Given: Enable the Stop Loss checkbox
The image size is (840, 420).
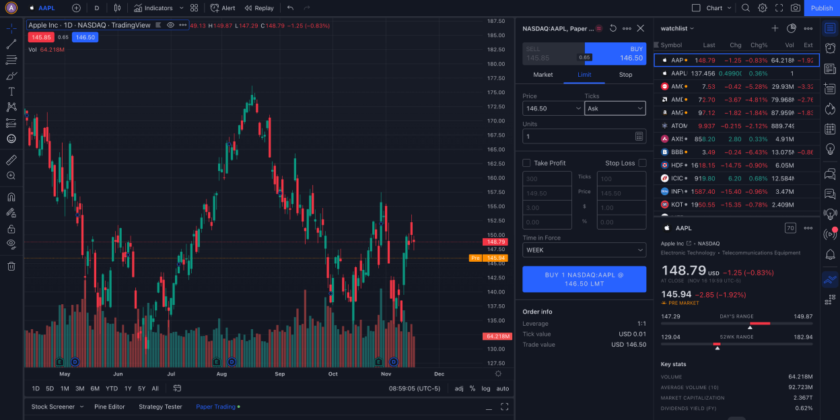Looking at the screenshot, I should (642, 163).
